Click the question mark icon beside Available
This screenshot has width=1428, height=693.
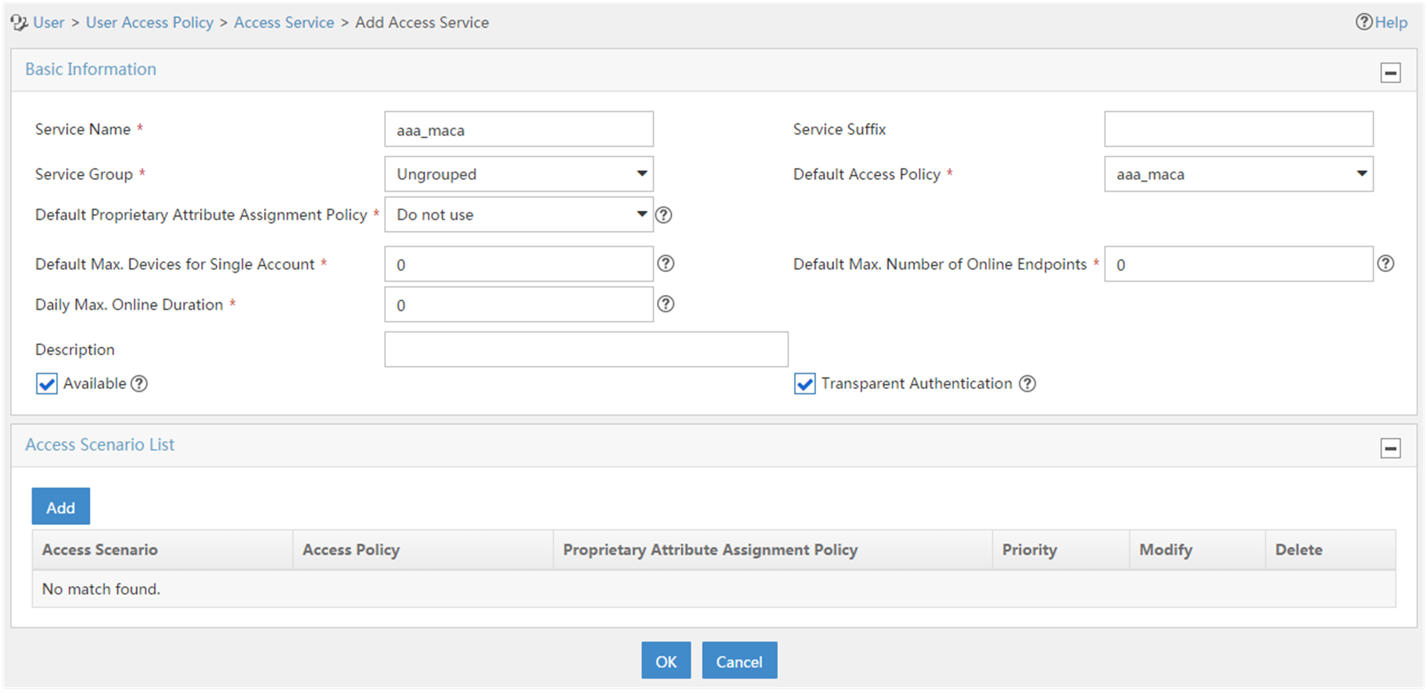tap(139, 384)
